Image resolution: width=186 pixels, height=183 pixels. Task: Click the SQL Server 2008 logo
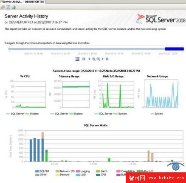click(161, 19)
